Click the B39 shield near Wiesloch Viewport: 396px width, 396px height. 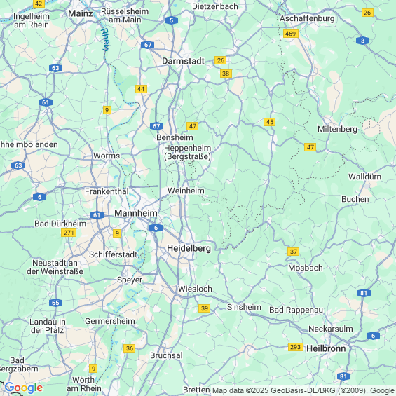204,308
